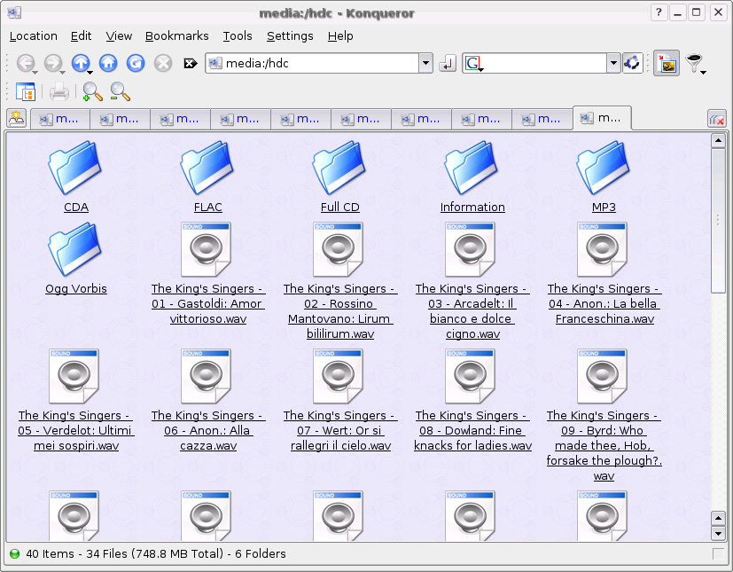Image resolution: width=733 pixels, height=572 pixels.
Task: Select the 01 - Gastoldi: Amor vittorioso.wav file
Action: 208,274
